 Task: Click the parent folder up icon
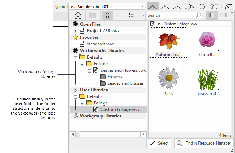(x=92, y=15)
